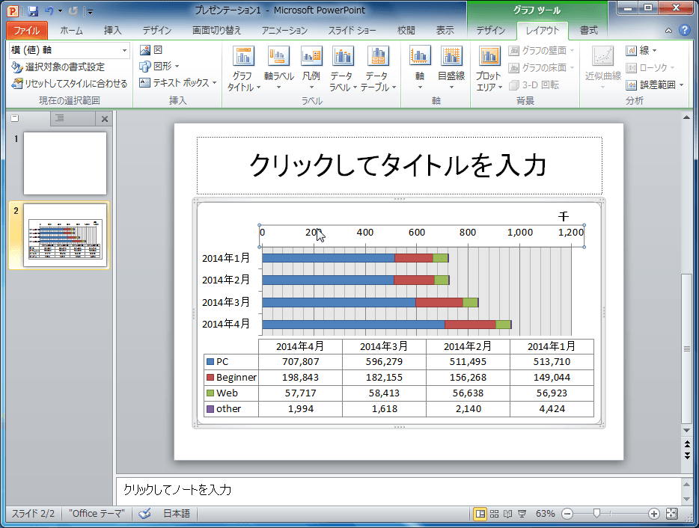Switch to Reading view icon
The width and height of the screenshot is (699, 528).
point(507,514)
